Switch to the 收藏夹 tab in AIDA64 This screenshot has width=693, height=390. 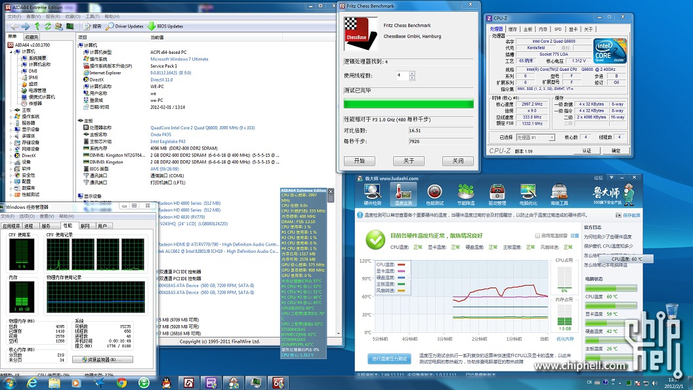click(31, 37)
